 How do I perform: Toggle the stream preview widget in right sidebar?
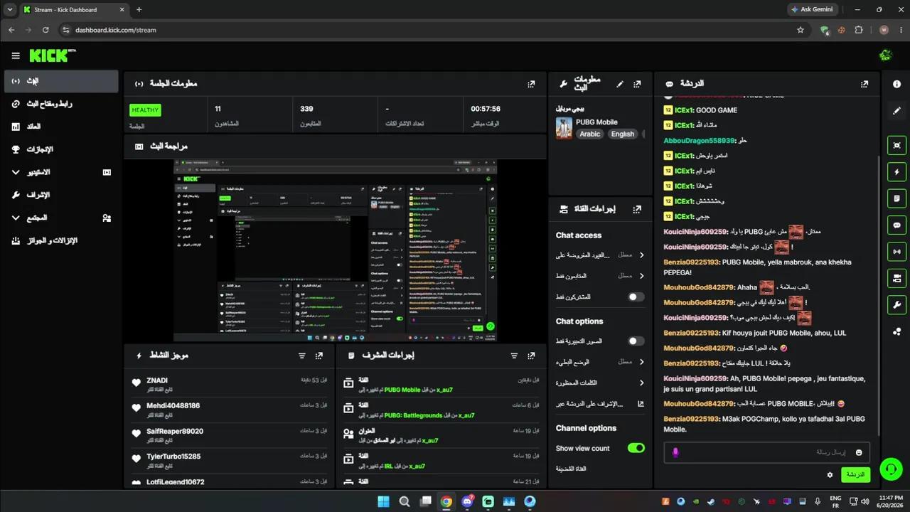click(x=896, y=145)
